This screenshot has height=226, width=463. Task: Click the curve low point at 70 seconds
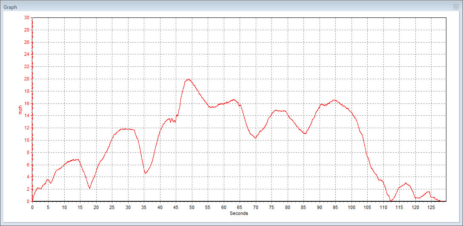(255, 138)
